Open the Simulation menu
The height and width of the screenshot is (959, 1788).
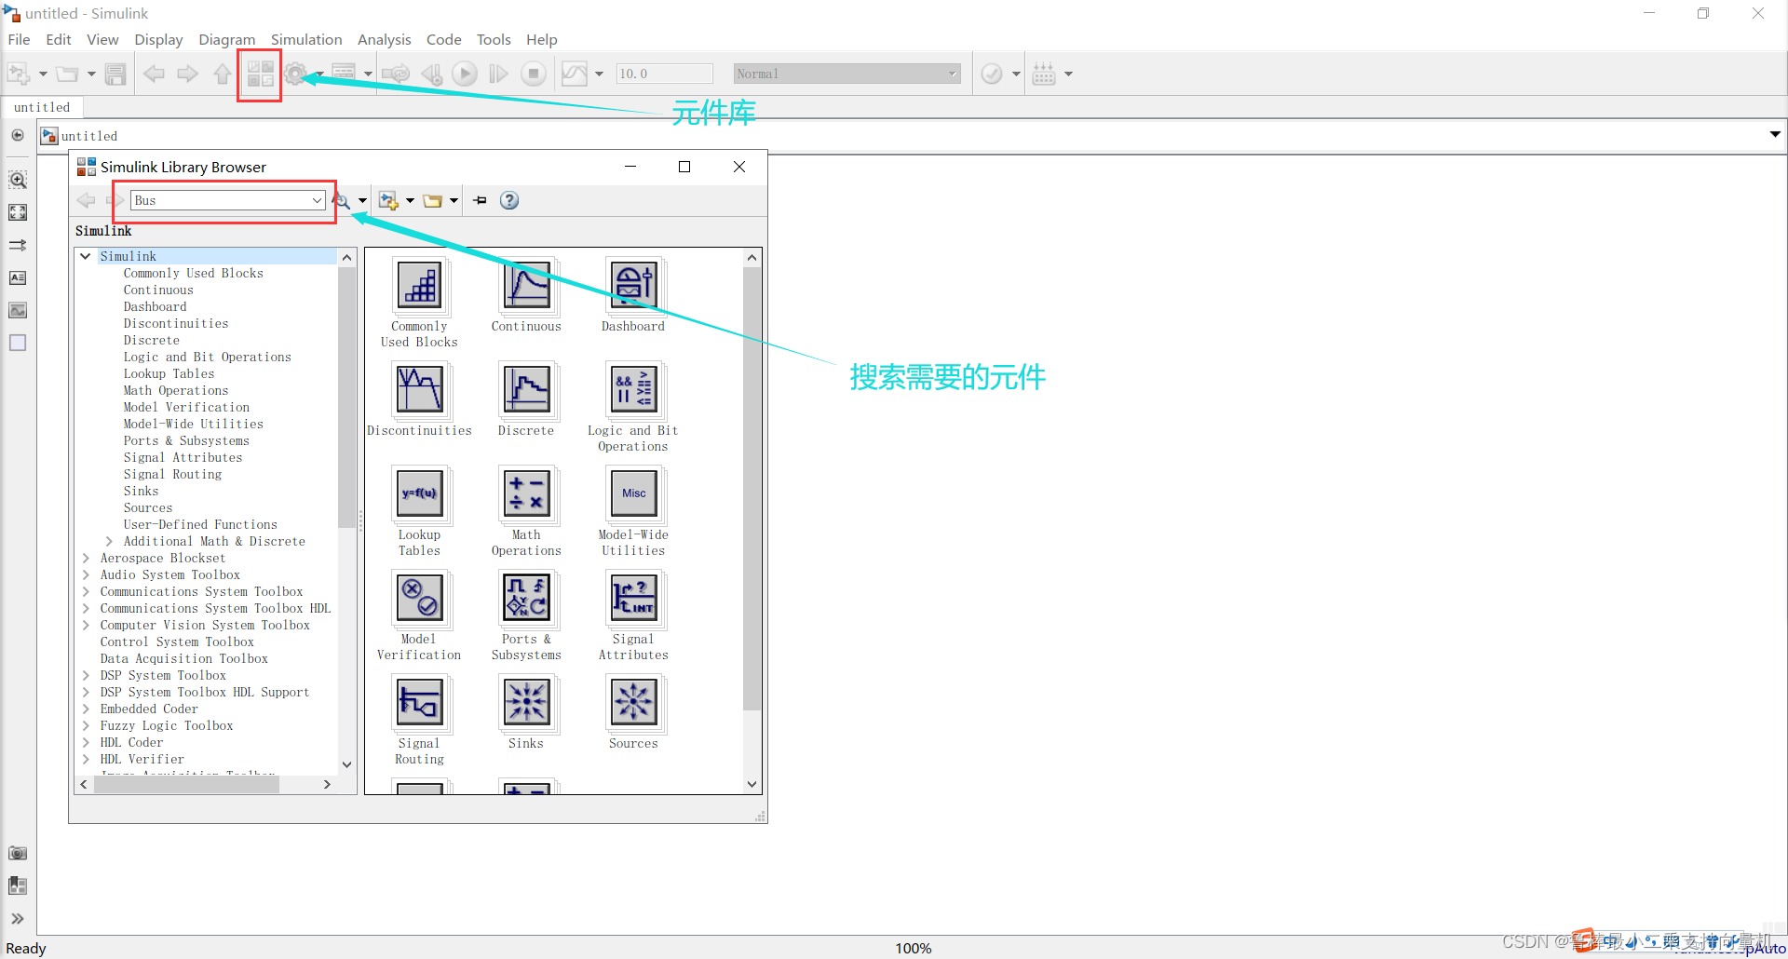(306, 39)
